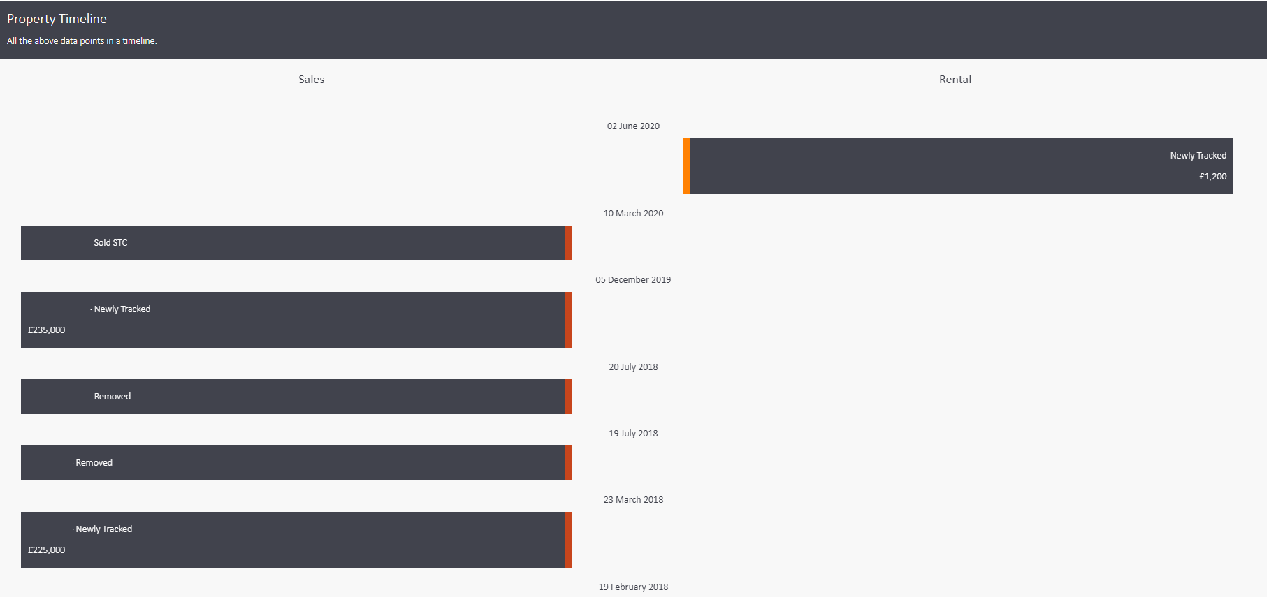Click the Rental column header
The width and height of the screenshot is (1269, 597).
point(955,80)
